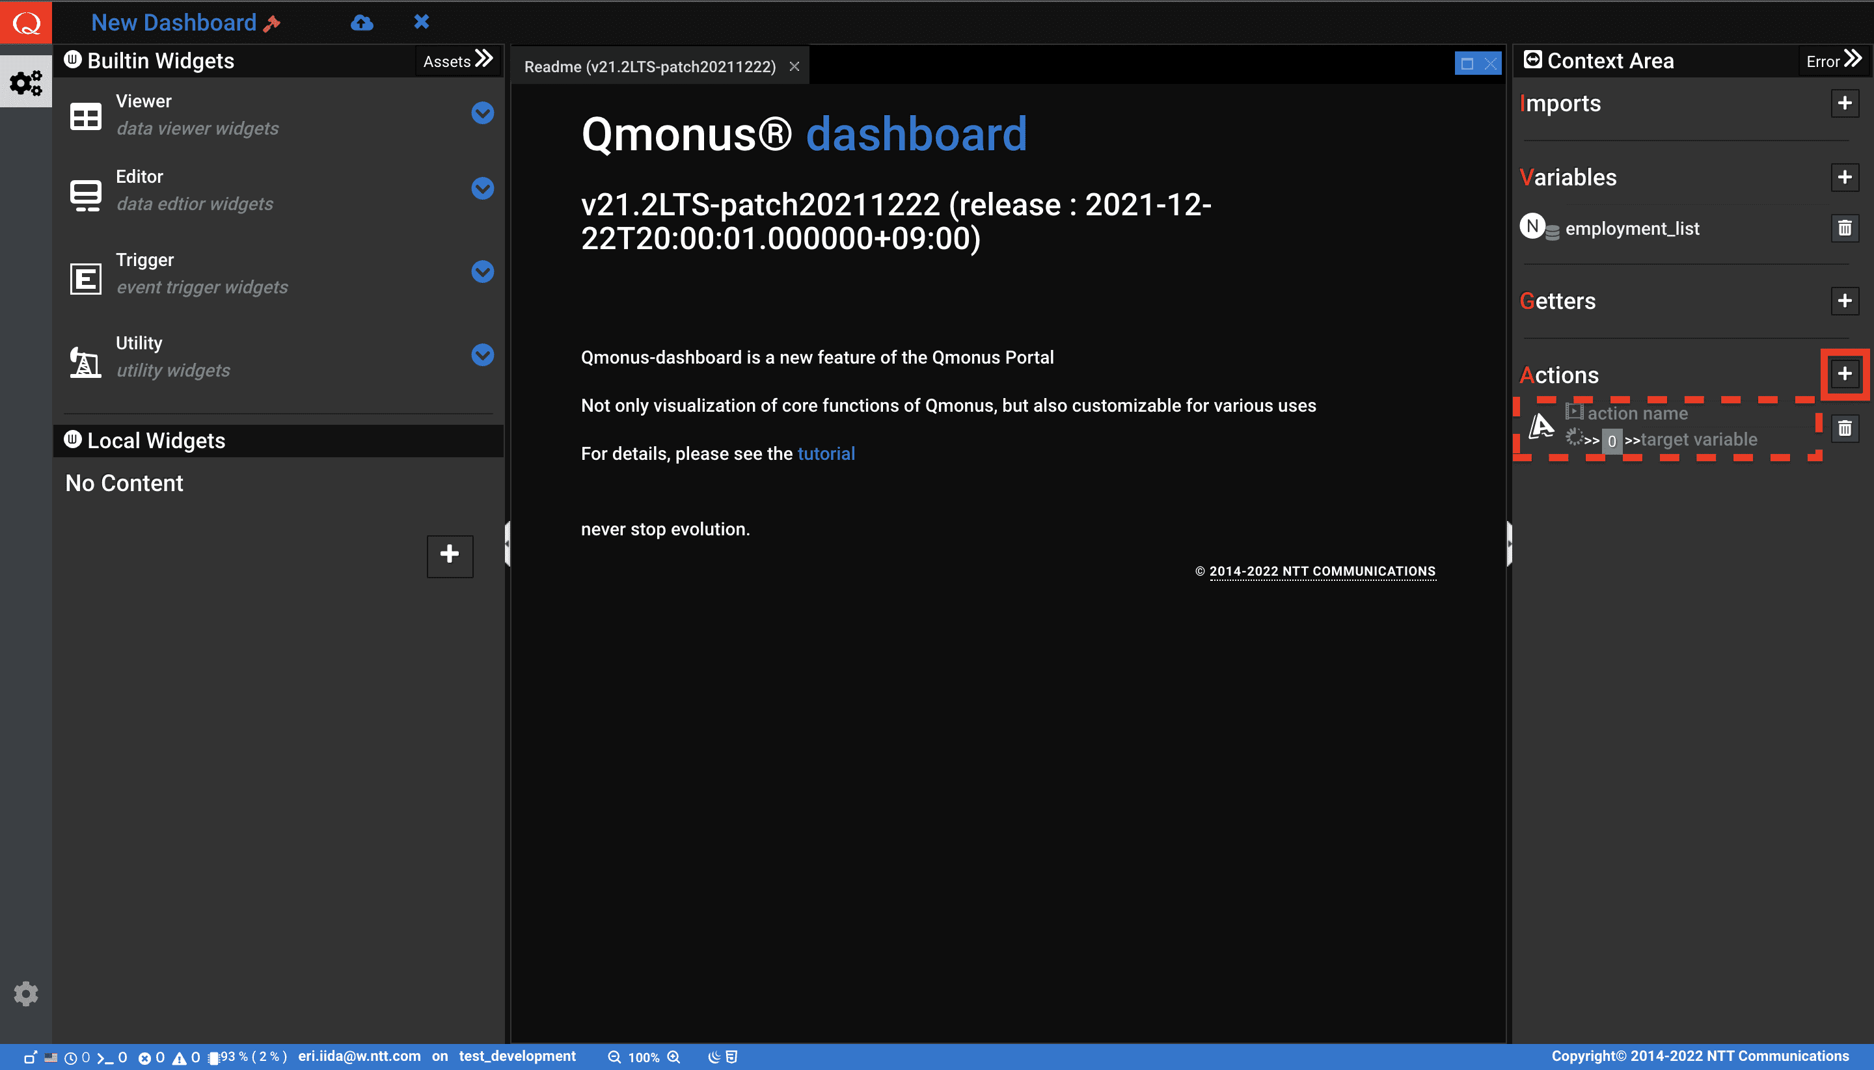Click the Actions section heading
Viewport: 1874px width, 1070px height.
coord(1558,375)
